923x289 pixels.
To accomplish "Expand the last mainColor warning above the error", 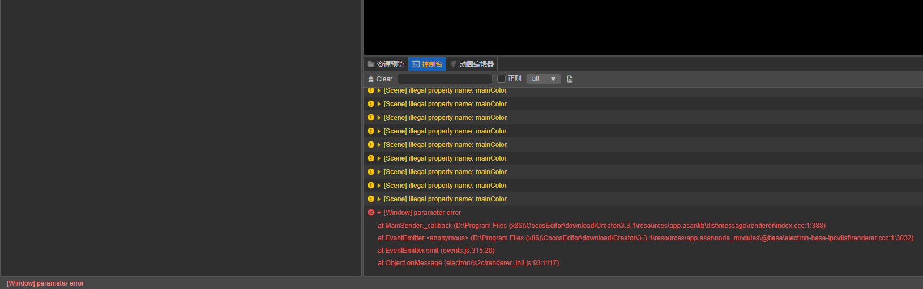I will [379, 199].
